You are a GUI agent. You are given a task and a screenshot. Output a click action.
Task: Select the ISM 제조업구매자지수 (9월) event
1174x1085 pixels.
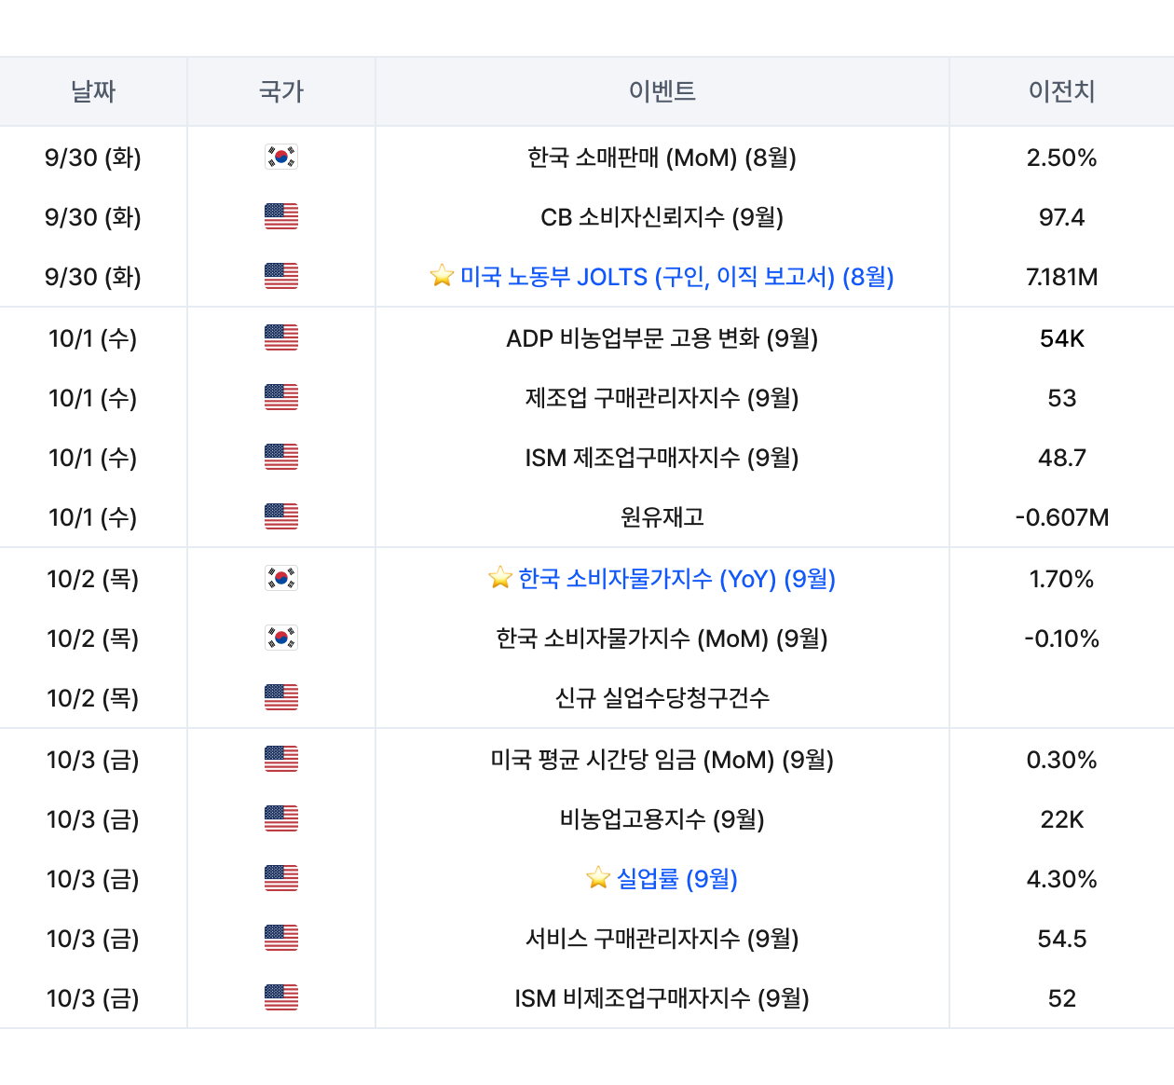(662, 458)
